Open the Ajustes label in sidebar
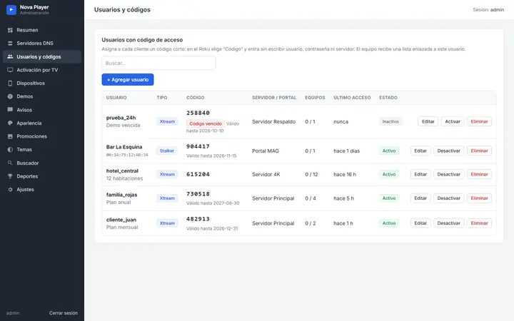The width and height of the screenshot is (514, 321). click(x=25, y=189)
